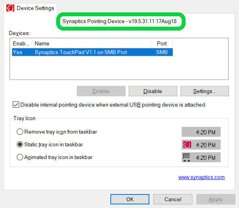Select the Synaptics TouchPad V1.1 on SMB Port row
The image size is (239, 208).
point(92,52)
